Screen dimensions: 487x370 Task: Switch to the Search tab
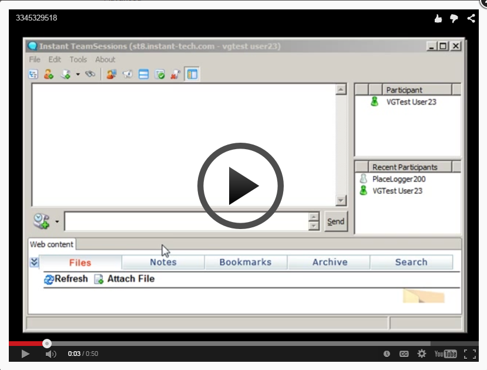[x=411, y=263]
